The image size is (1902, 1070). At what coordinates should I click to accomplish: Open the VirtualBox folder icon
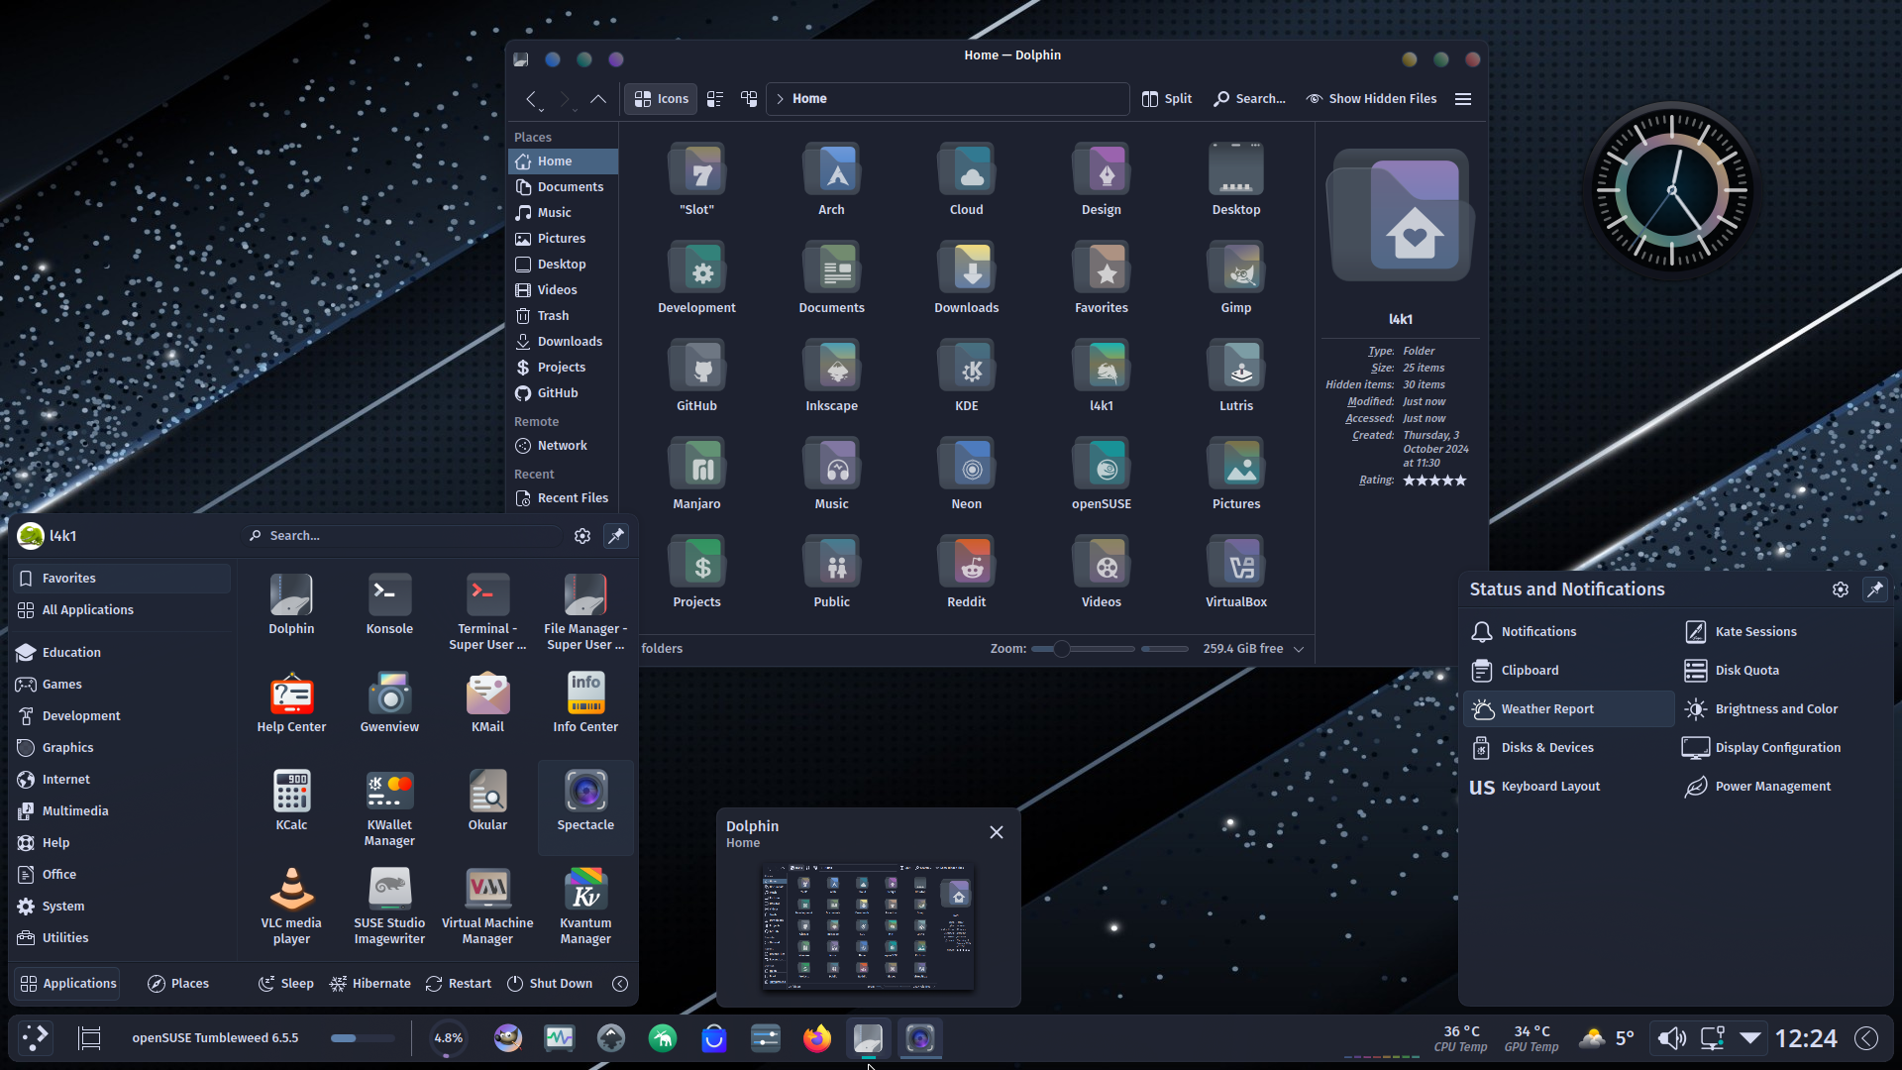tap(1235, 563)
